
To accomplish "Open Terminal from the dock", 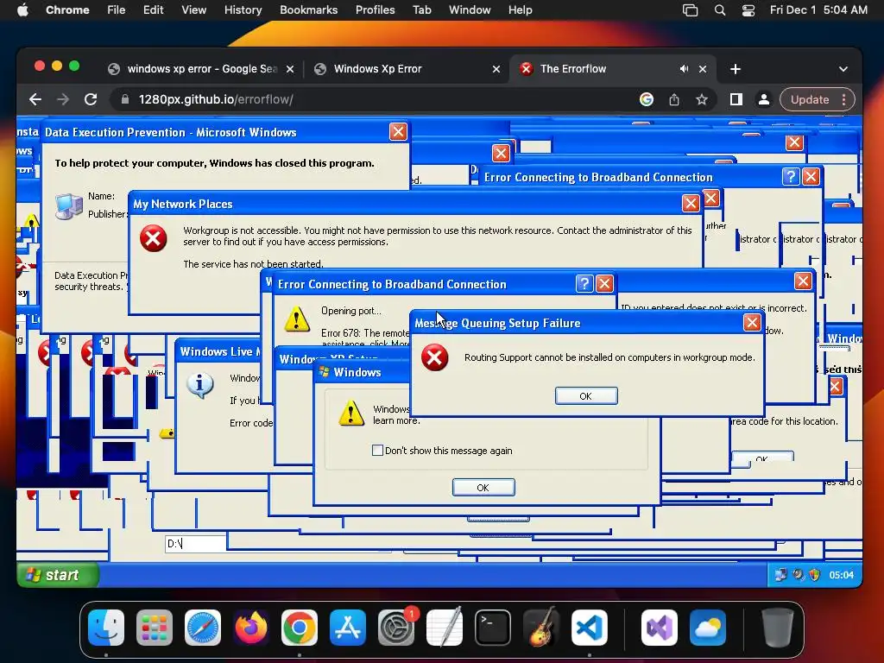I will (x=493, y=628).
